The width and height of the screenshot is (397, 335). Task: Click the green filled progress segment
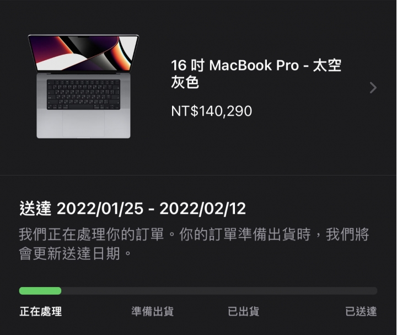40,291
